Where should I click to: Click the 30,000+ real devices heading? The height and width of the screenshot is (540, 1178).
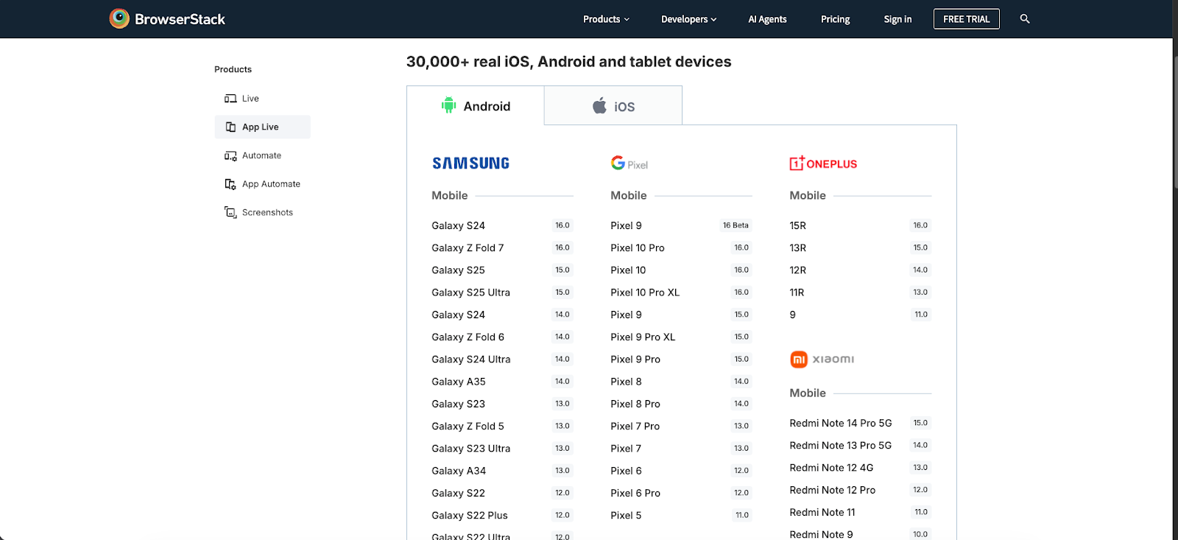pyautogui.click(x=568, y=62)
